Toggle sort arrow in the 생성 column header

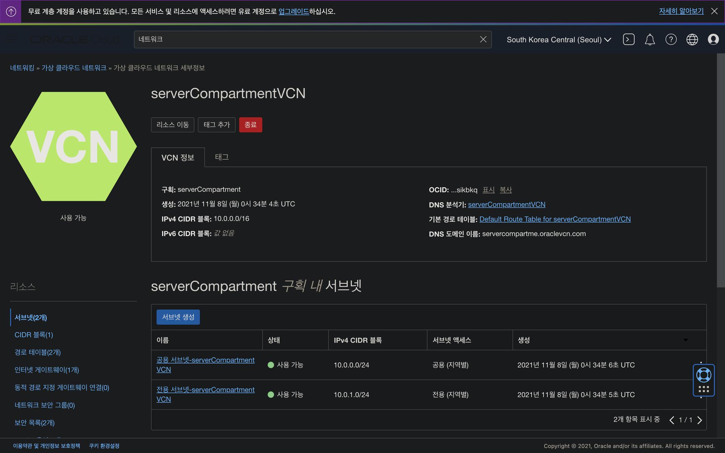pos(685,340)
